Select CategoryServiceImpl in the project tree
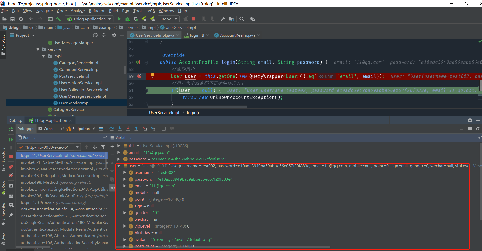The width and height of the screenshot is (482, 251). point(79,63)
